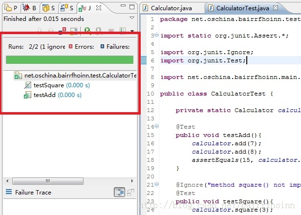This screenshot has height=215, width=301.
Task: Click 'testAdd()' method name on line 15
Action: click(240, 135)
